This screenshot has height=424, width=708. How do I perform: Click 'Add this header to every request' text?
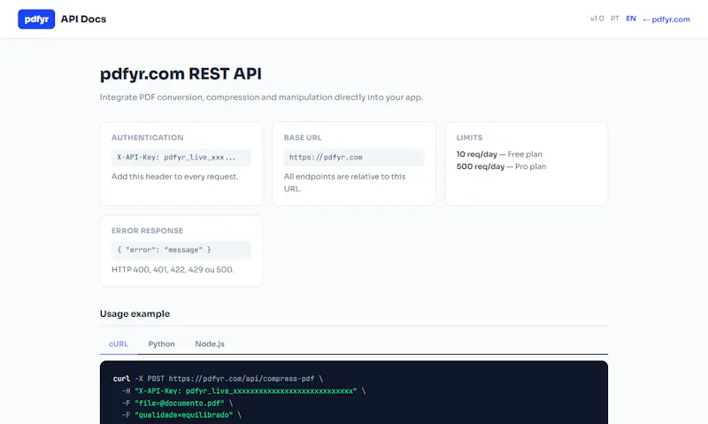pyautogui.click(x=174, y=176)
